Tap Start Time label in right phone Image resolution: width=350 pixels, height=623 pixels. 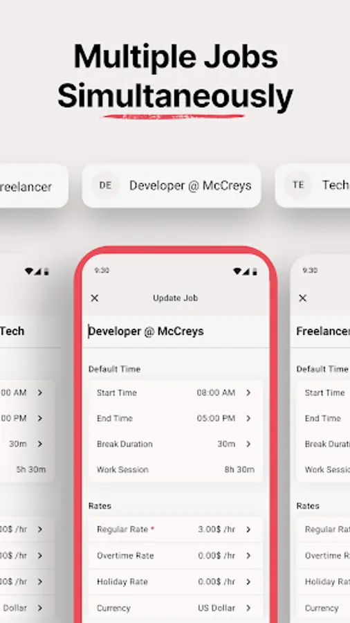click(324, 392)
